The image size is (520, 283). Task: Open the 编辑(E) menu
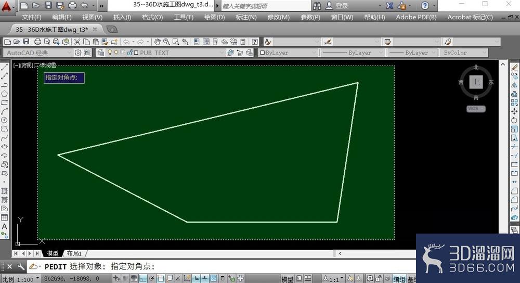coord(62,17)
